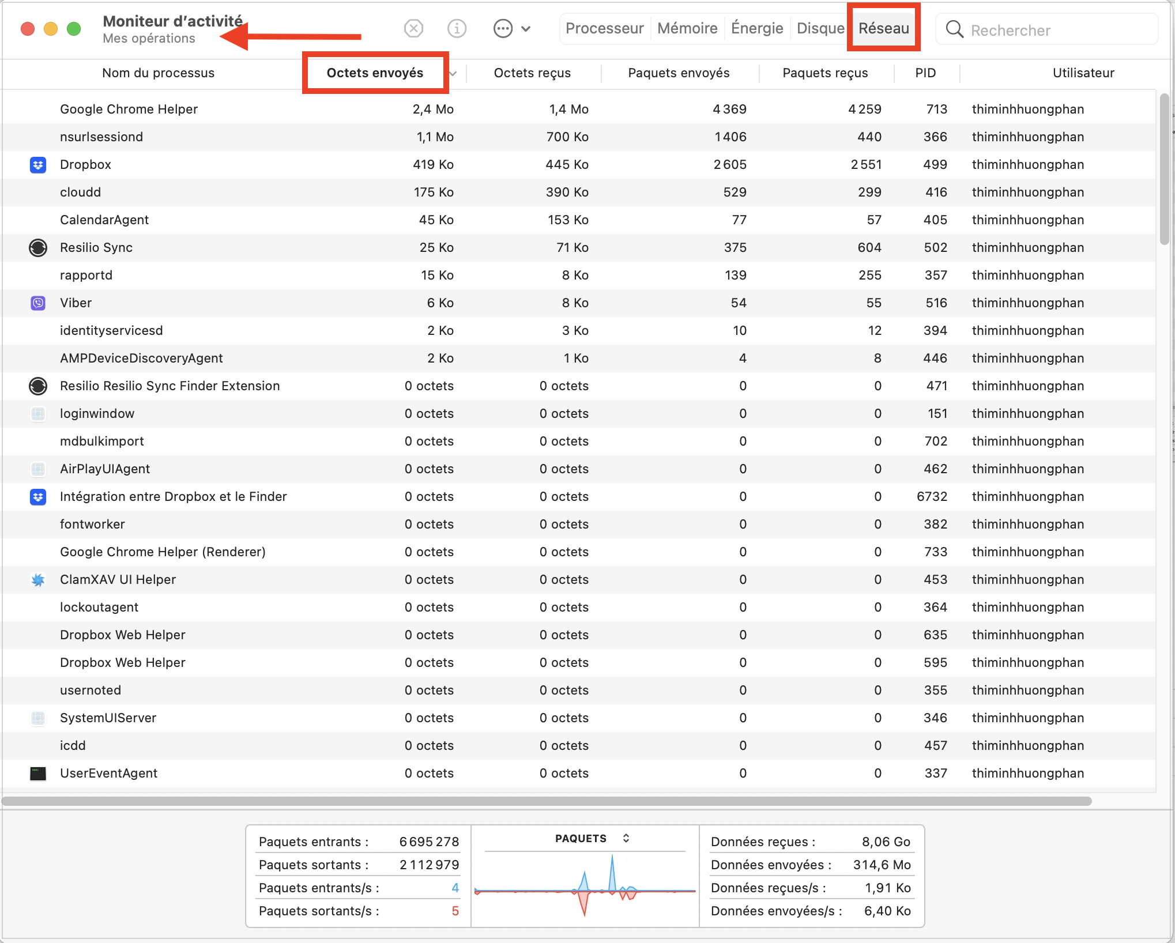This screenshot has height=943, width=1175.
Task: Click the Resilio Sync Finder Extension icon
Action: point(38,386)
